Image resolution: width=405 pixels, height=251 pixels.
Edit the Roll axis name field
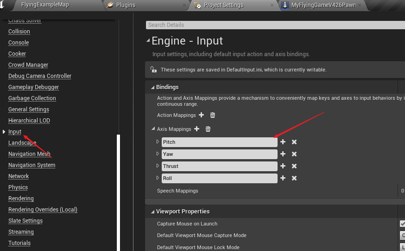pyautogui.click(x=220, y=178)
